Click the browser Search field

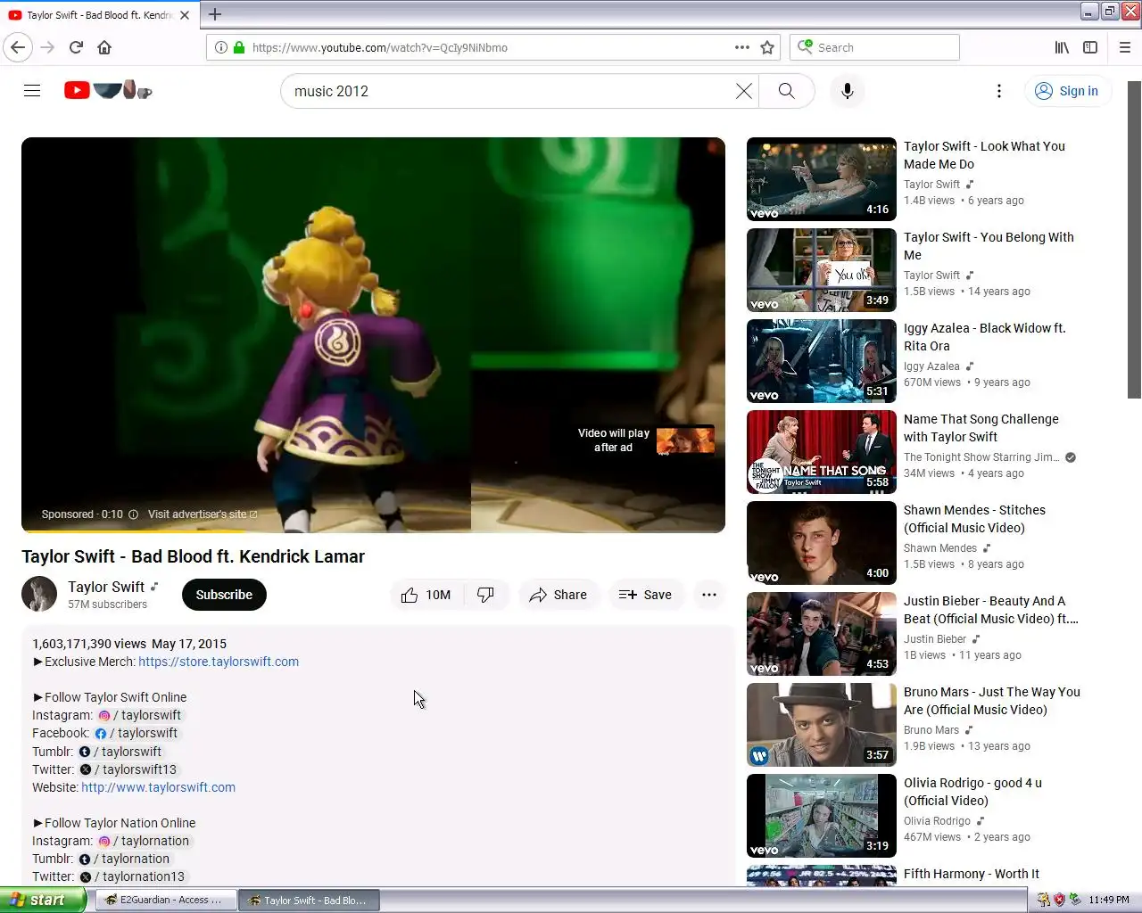tap(874, 47)
